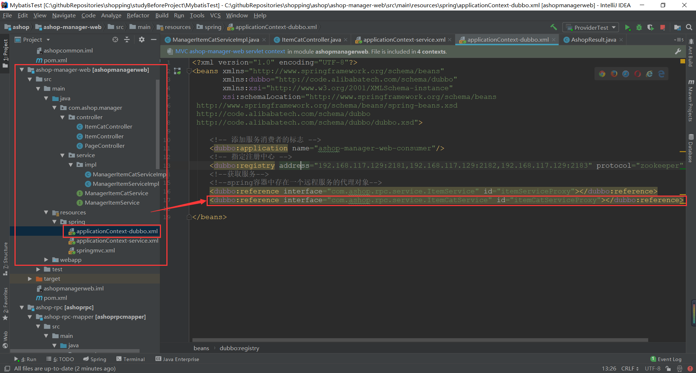Image resolution: width=696 pixels, height=373 pixels.
Task: Toggle the 6: TODO tool window
Action: (x=60, y=359)
